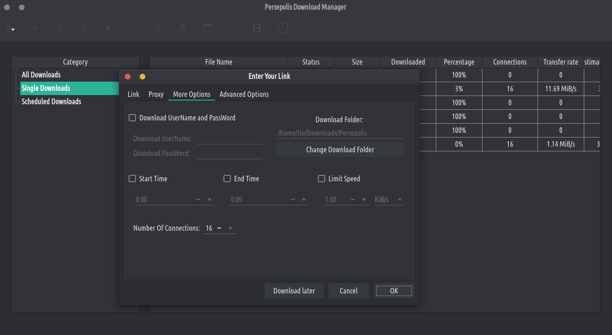Screen dimensions: 612x335
Task: Select the More Options tab
Action: pyautogui.click(x=192, y=94)
